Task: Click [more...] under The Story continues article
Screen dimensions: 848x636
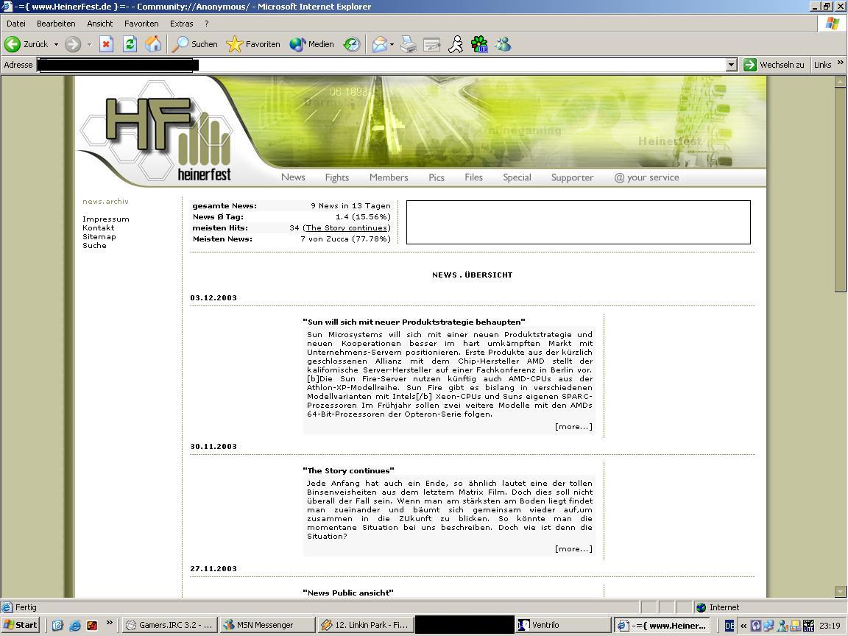Action: (x=574, y=549)
